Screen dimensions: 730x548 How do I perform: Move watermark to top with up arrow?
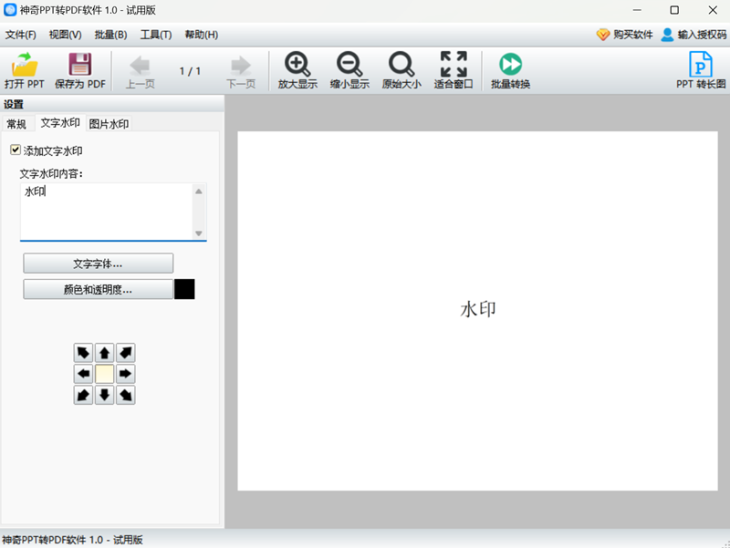click(104, 353)
